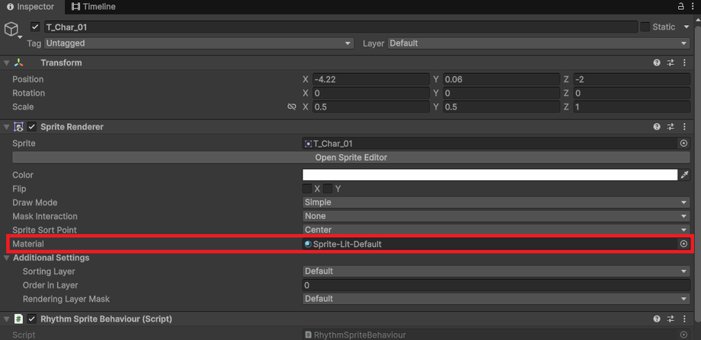This screenshot has width=701, height=340.
Task: Switch to the Inspector tab
Action: [30, 7]
